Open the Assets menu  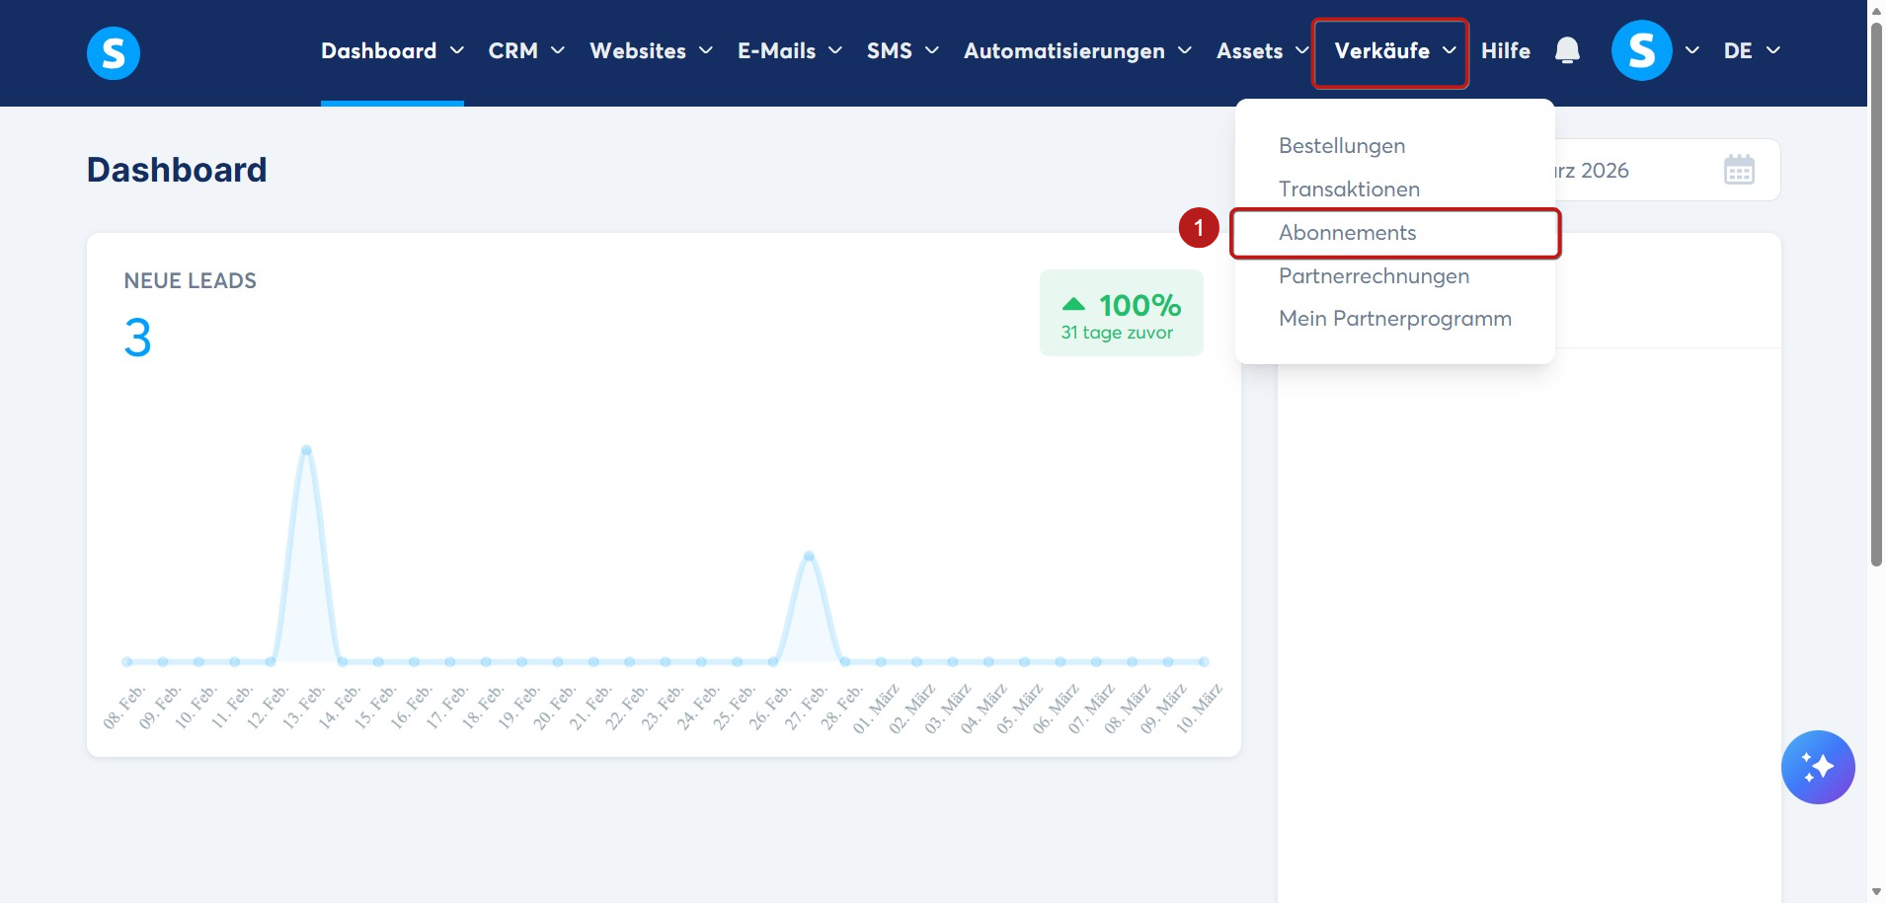(1262, 50)
